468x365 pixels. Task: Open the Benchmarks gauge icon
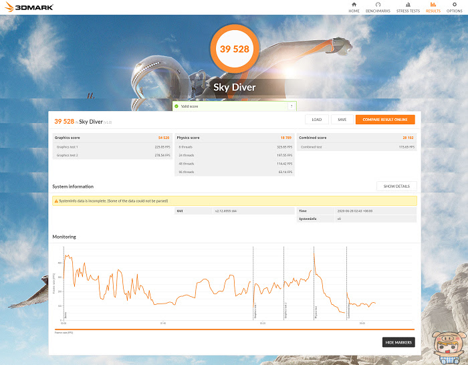click(378, 5)
